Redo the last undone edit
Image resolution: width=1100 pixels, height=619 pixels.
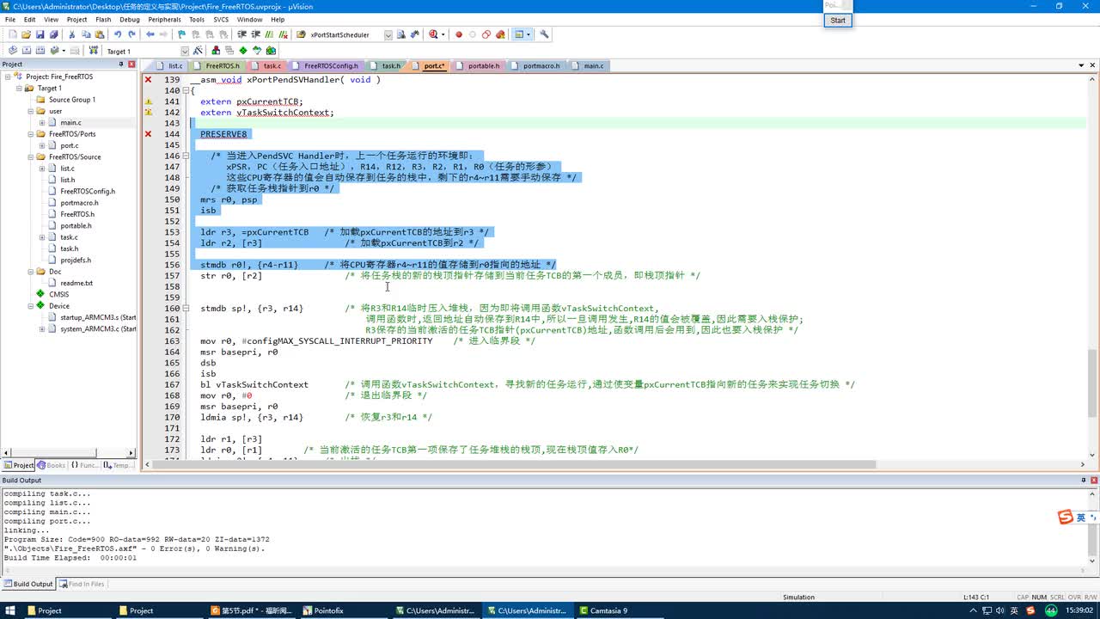pos(131,34)
